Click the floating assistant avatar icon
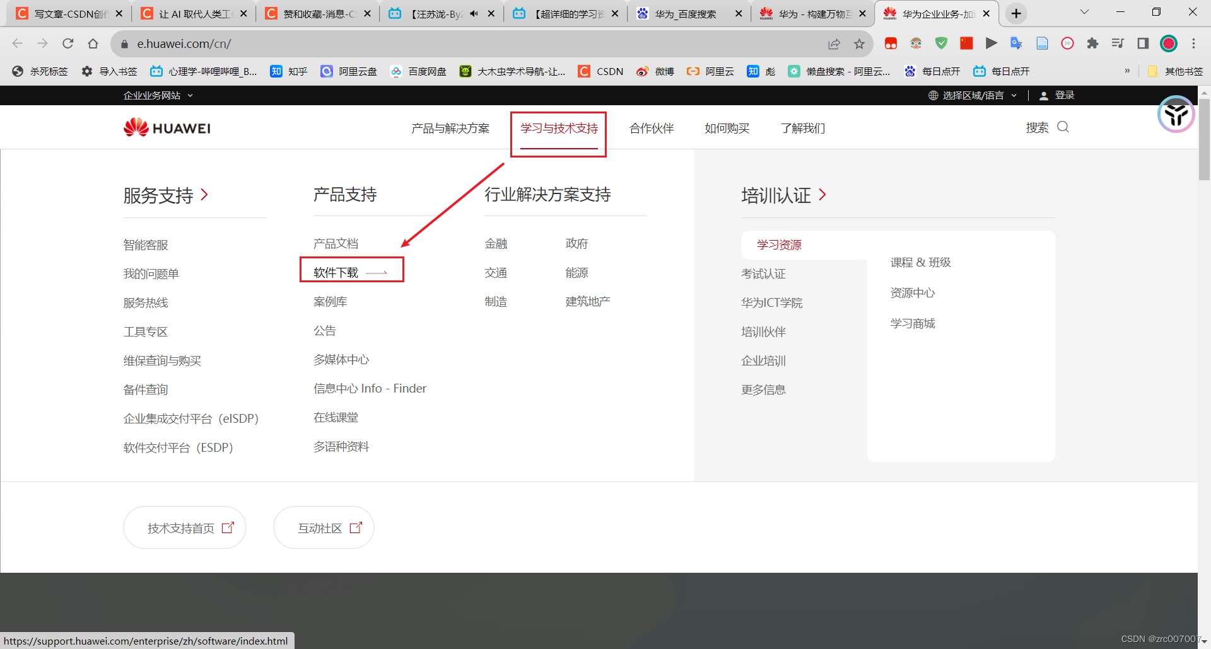Viewport: 1211px width, 649px height. tap(1176, 114)
